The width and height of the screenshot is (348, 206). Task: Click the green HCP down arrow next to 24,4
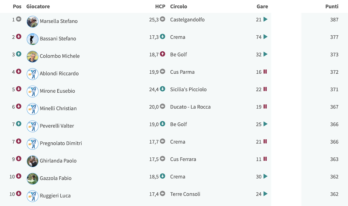tap(163, 89)
